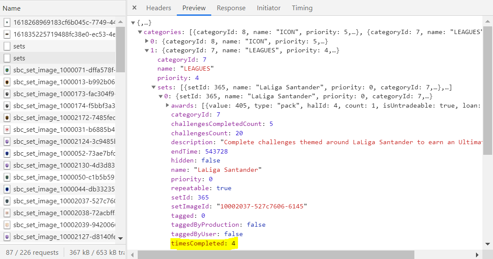Click icon of sbc_set_image_1000174 request
The height and width of the screenshot is (259, 493).
pyautogui.click(x=7, y=106)
